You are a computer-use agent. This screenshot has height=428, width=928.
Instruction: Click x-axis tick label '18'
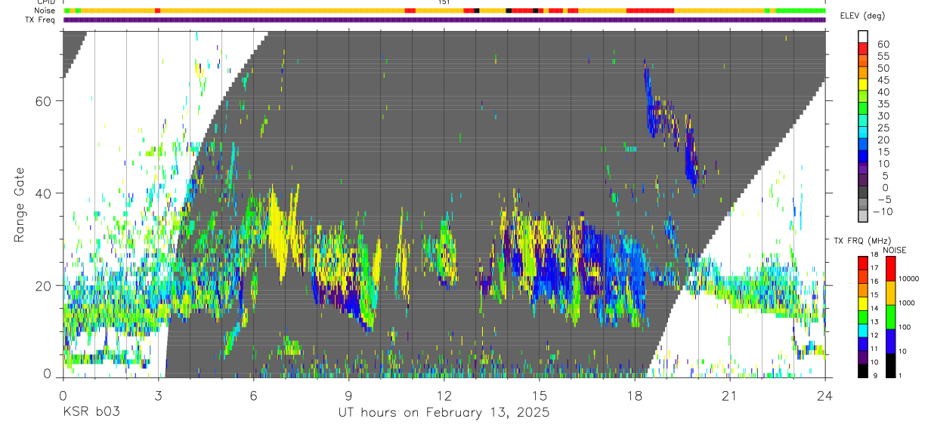click(x=634, y=396)
